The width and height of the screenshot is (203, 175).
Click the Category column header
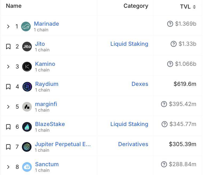[136, 6]
